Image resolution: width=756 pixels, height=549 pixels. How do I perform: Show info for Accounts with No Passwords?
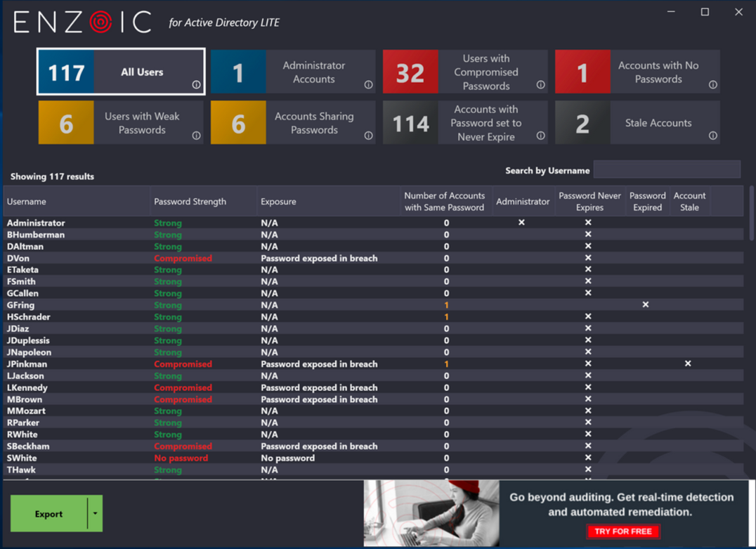tap(712, 84)
